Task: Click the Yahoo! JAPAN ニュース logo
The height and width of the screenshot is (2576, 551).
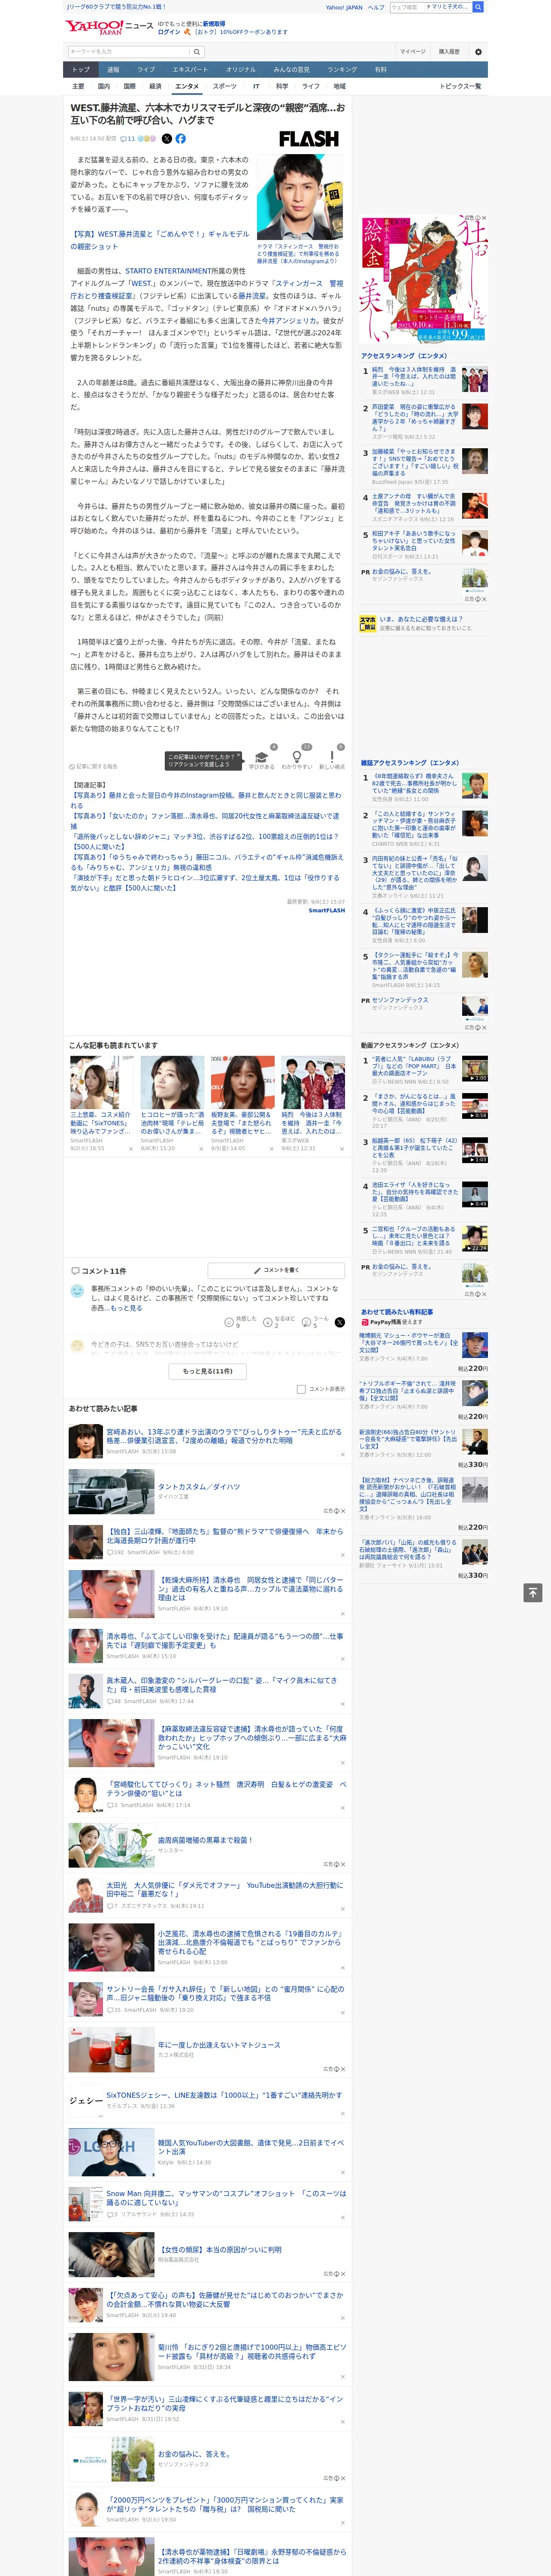Action: point(109,27)
